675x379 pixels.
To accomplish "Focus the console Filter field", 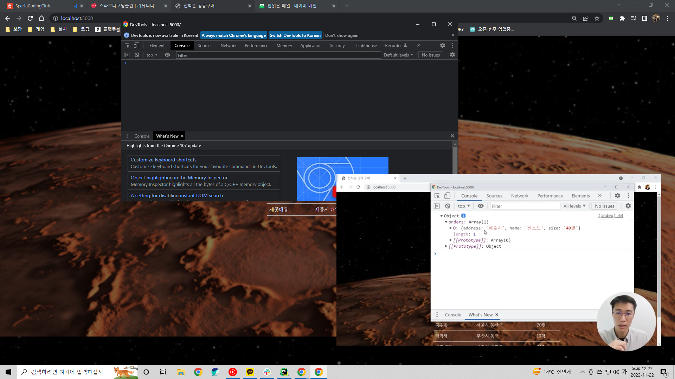I will (x=278, y=55).
